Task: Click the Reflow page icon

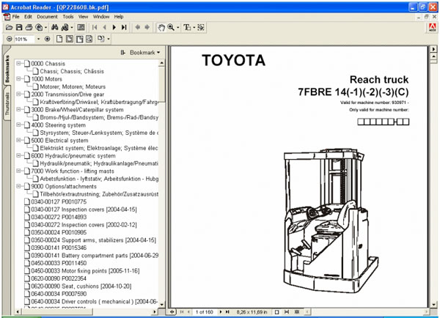Action: coord(89,39)
